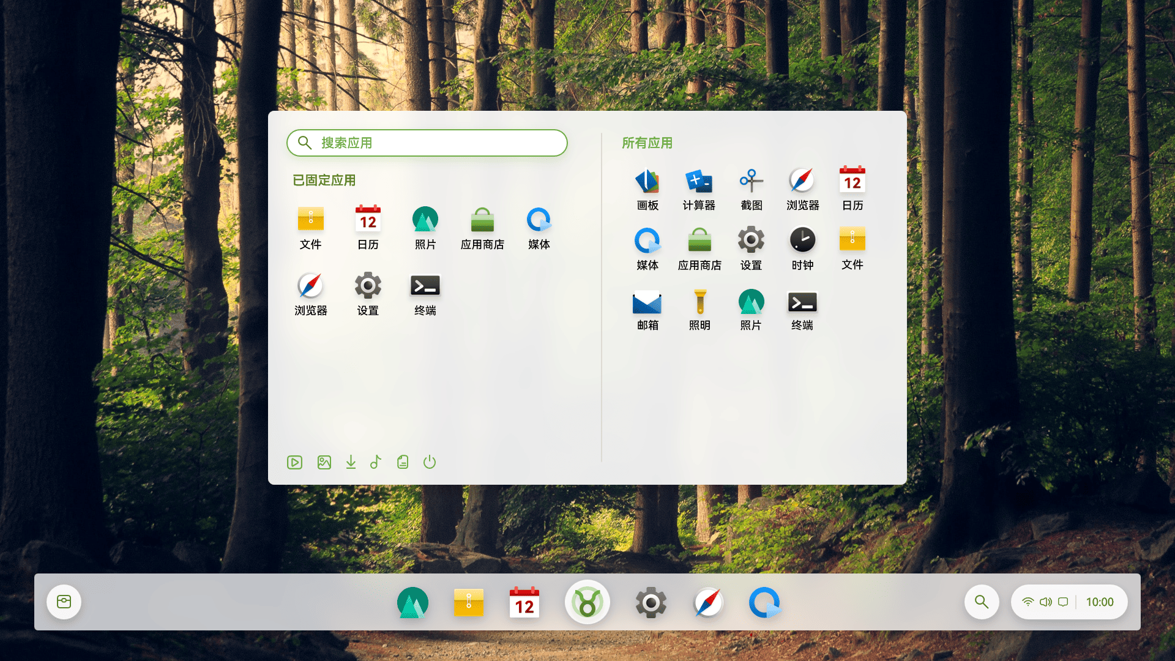Open music folder shortcut
The width and height of the screenshot is (1175, 661).
point(376,462)
